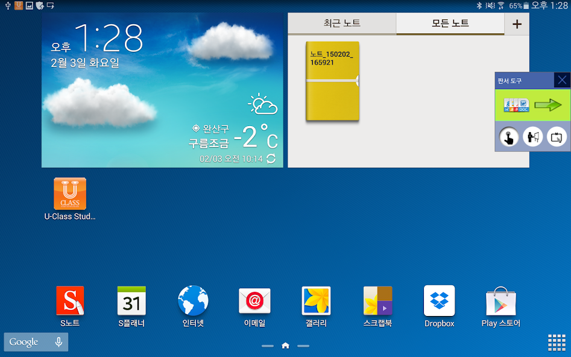Screen dimensions: 571x357
Task: Refresh the weather widget
Action: point(271,159)
